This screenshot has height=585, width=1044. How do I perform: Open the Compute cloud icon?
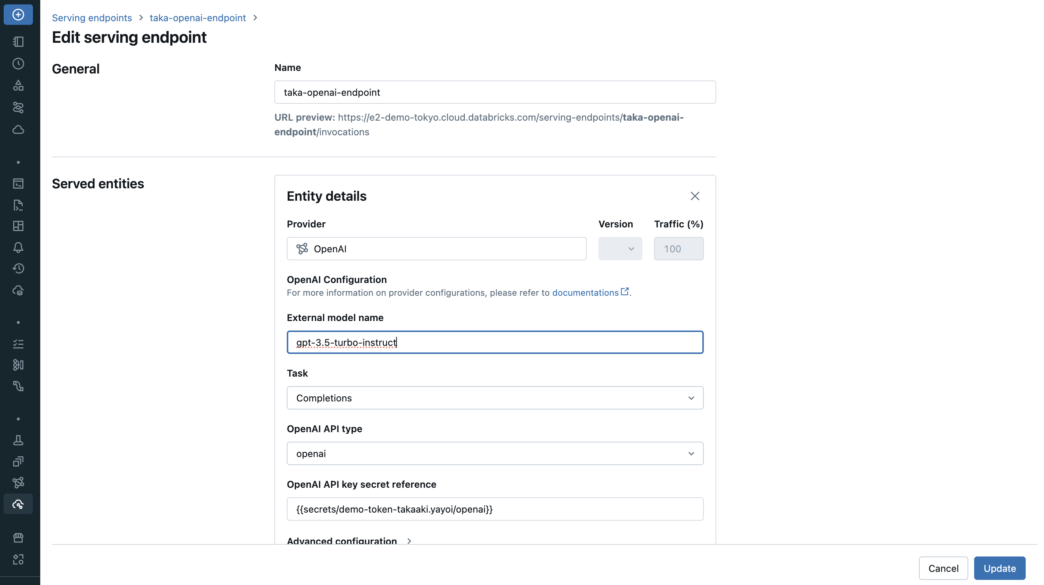click(18, 130)
